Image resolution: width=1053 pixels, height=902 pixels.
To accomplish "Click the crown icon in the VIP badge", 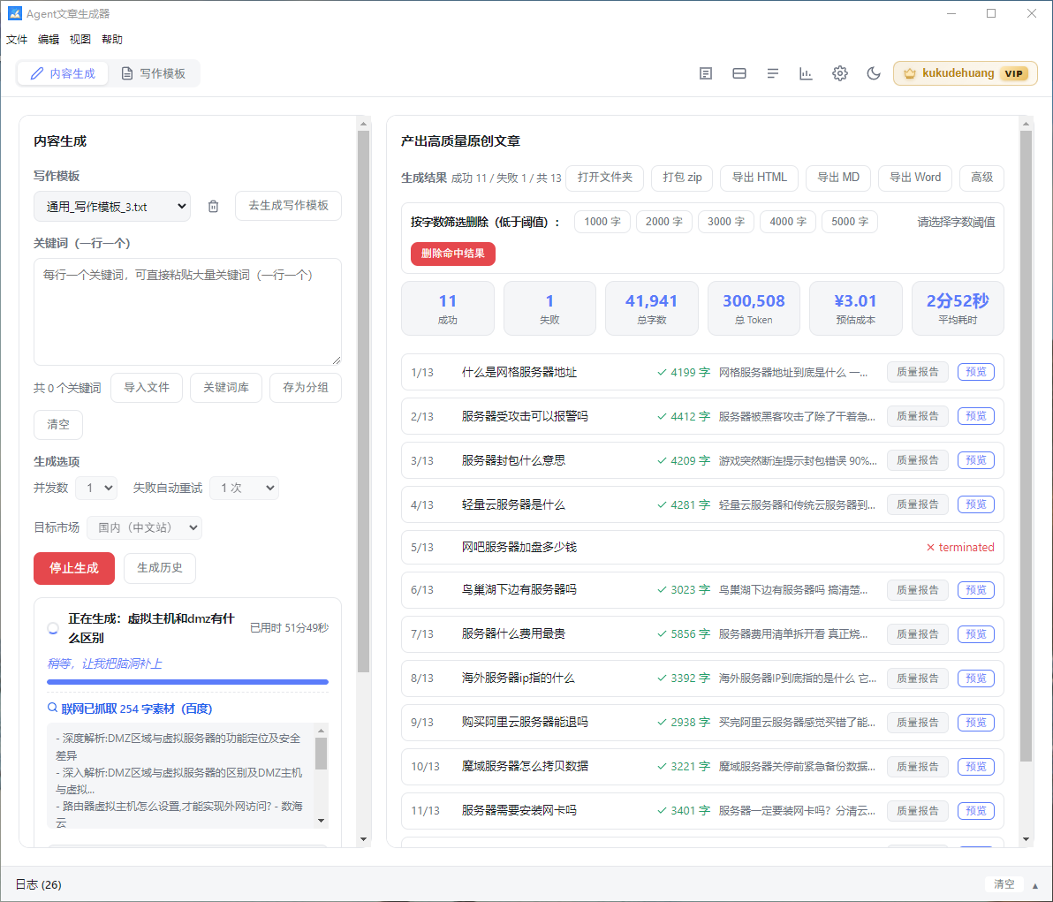I will click(909, 74).
